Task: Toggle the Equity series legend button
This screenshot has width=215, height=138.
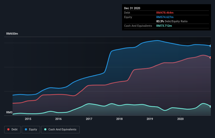Action: coord(31,130)
